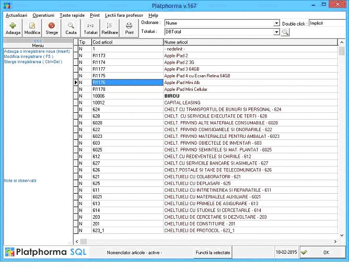Open the Lectii fara profesor menu
Viewport: 349px width, 271px height.
pos(124,16)
